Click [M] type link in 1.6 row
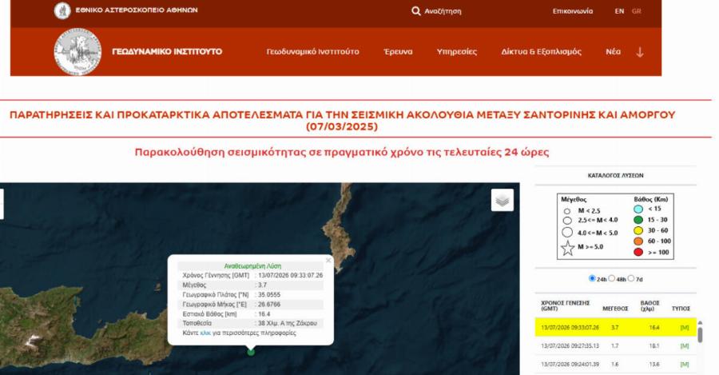Viewport: 719px width, 375px height. coord(685,364)
